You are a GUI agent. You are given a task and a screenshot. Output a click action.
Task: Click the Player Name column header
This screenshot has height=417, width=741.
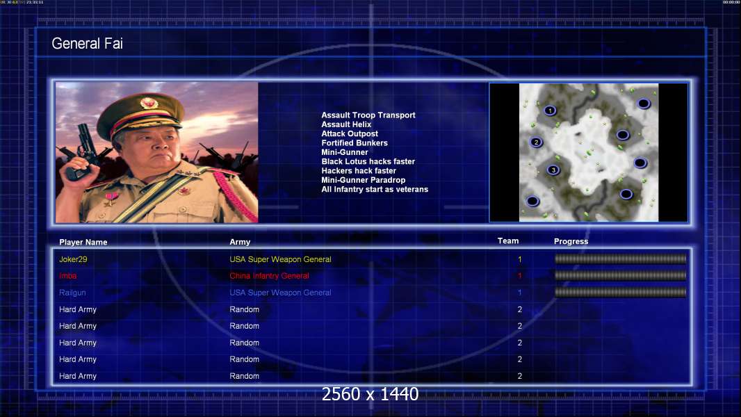coord(83,243)
